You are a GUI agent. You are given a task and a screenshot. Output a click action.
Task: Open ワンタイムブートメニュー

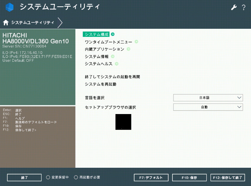(108, 42)
